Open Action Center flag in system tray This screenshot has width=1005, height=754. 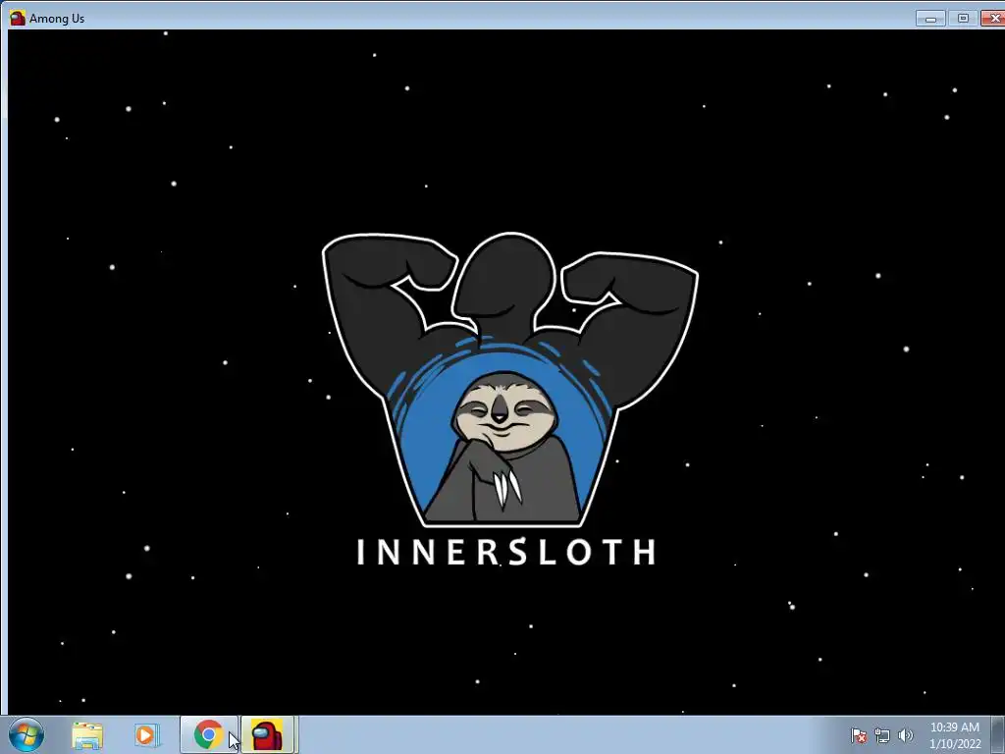coord(859,735)
